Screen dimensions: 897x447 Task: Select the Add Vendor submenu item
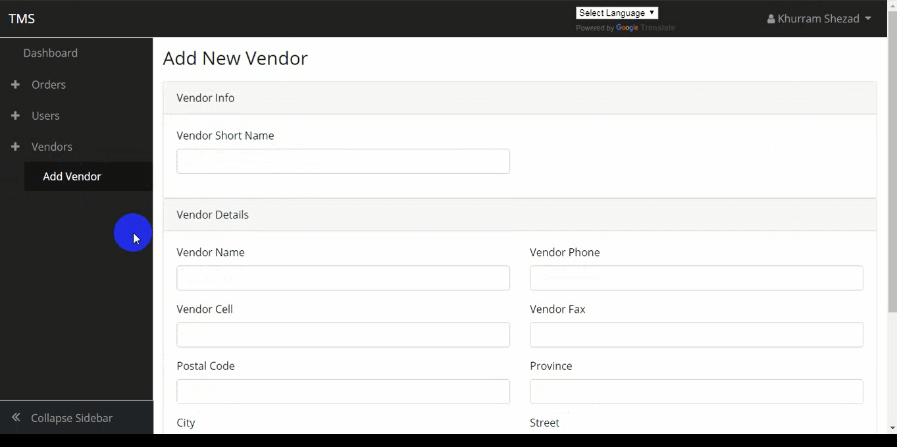pos(88,176)
